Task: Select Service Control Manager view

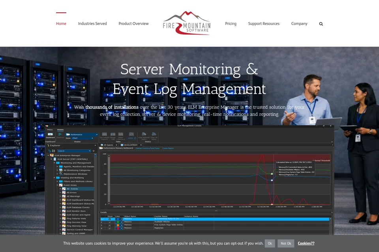Action: 79,230
